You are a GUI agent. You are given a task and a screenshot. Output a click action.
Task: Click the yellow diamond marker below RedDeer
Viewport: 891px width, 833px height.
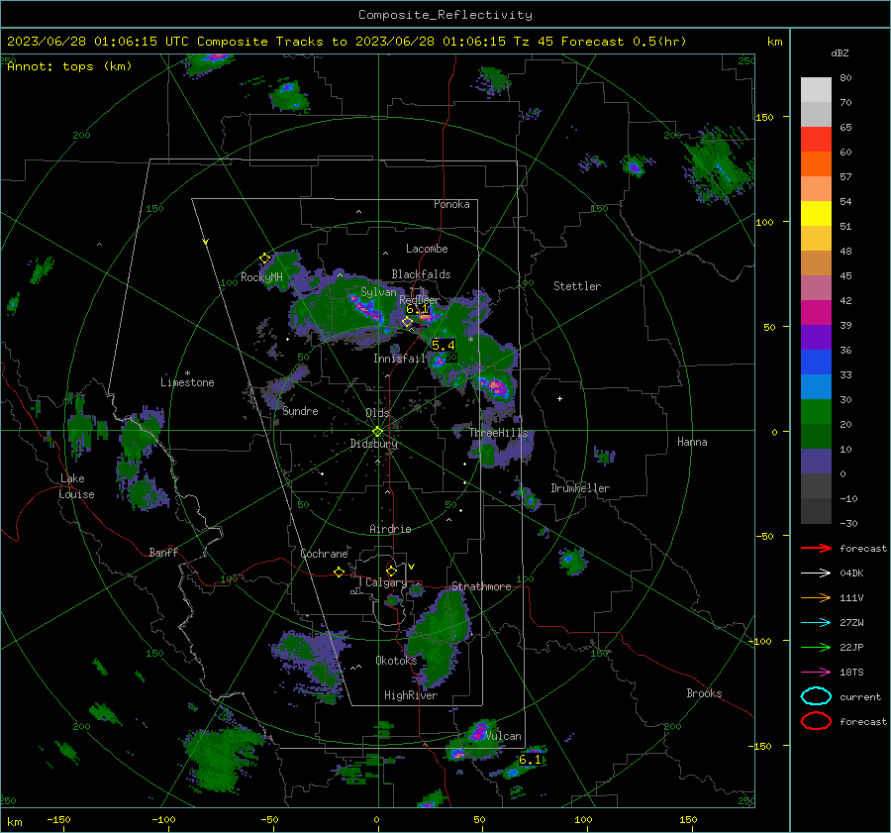tap(407, 322)
